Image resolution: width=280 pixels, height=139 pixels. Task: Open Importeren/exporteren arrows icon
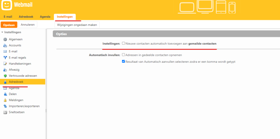[x=5, y=106]
